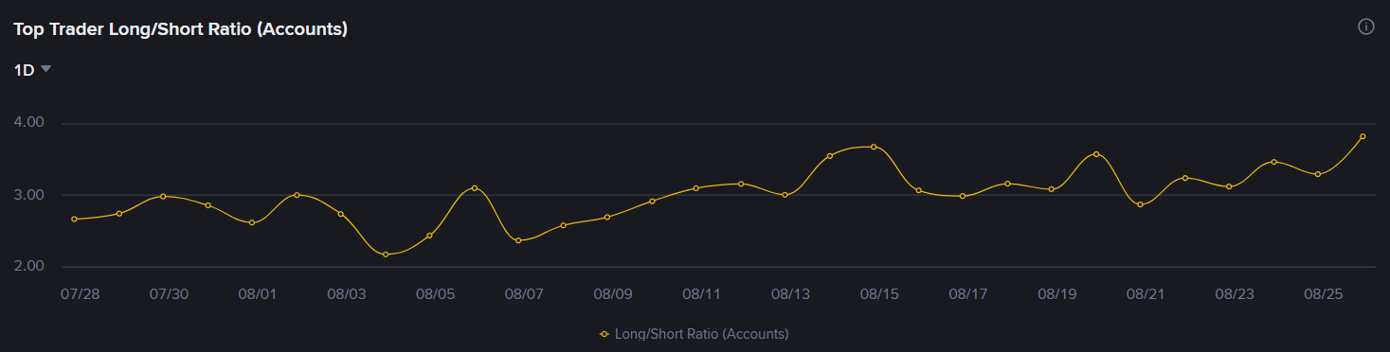The height and width of the screenshot is (352, 1390).
Task: Click the '08/05' x-axis date label
Action: click(x=436, y=294)
